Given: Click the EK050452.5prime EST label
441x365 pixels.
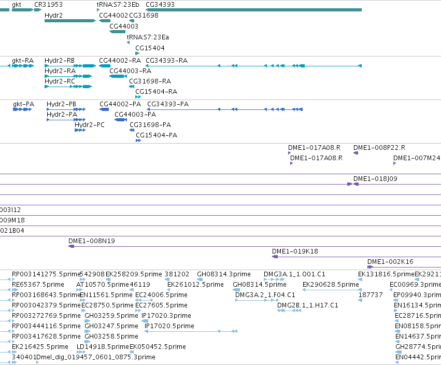Looking at the screenshot, I should (x=158, y=347).
